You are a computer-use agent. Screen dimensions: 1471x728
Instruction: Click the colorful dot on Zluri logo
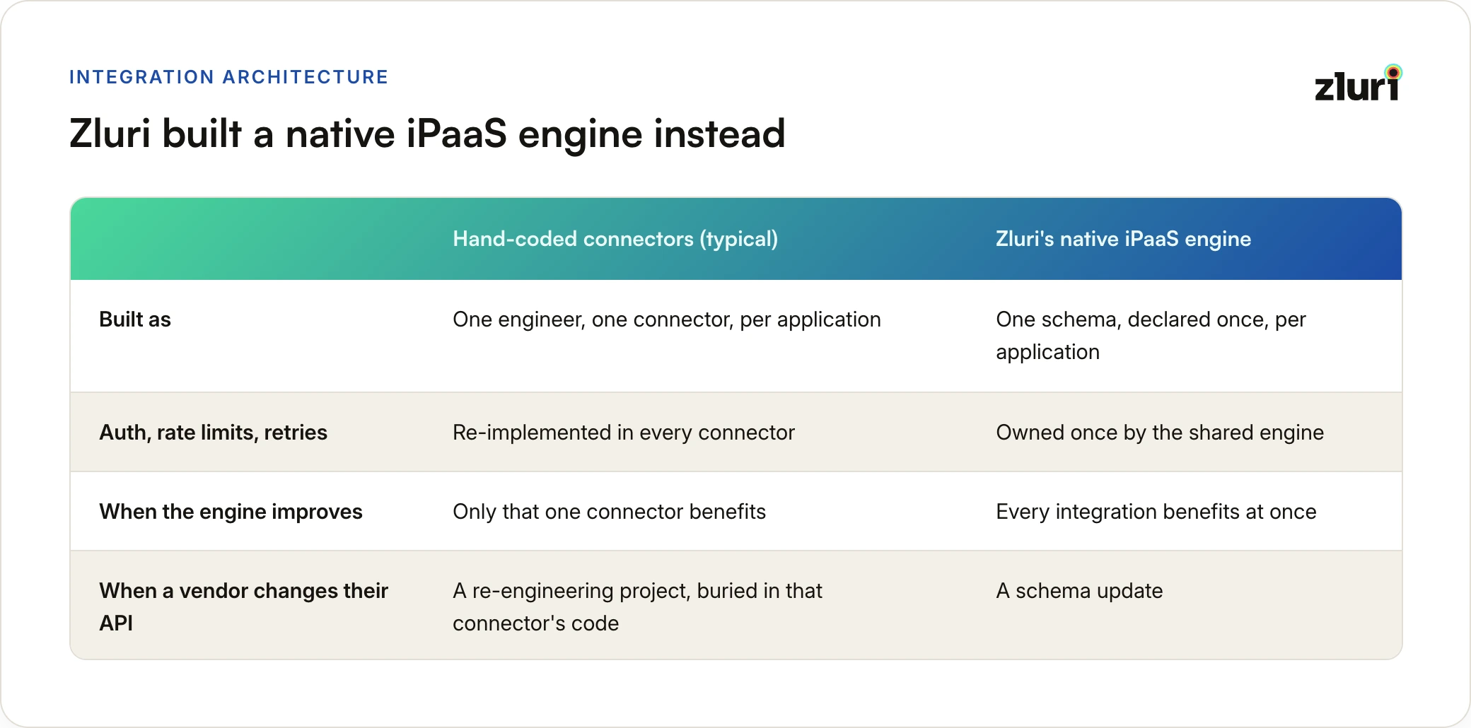point(1393,72)
